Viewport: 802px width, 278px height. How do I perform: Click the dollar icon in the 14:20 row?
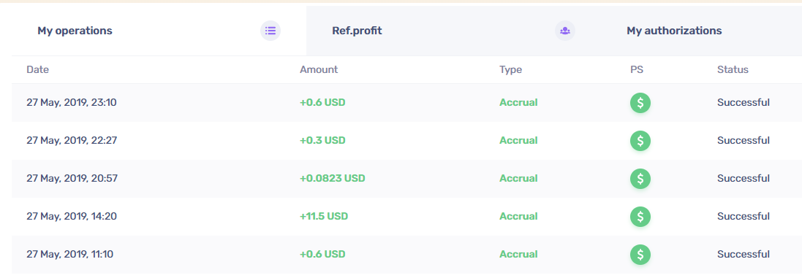[x=640, y=216]
